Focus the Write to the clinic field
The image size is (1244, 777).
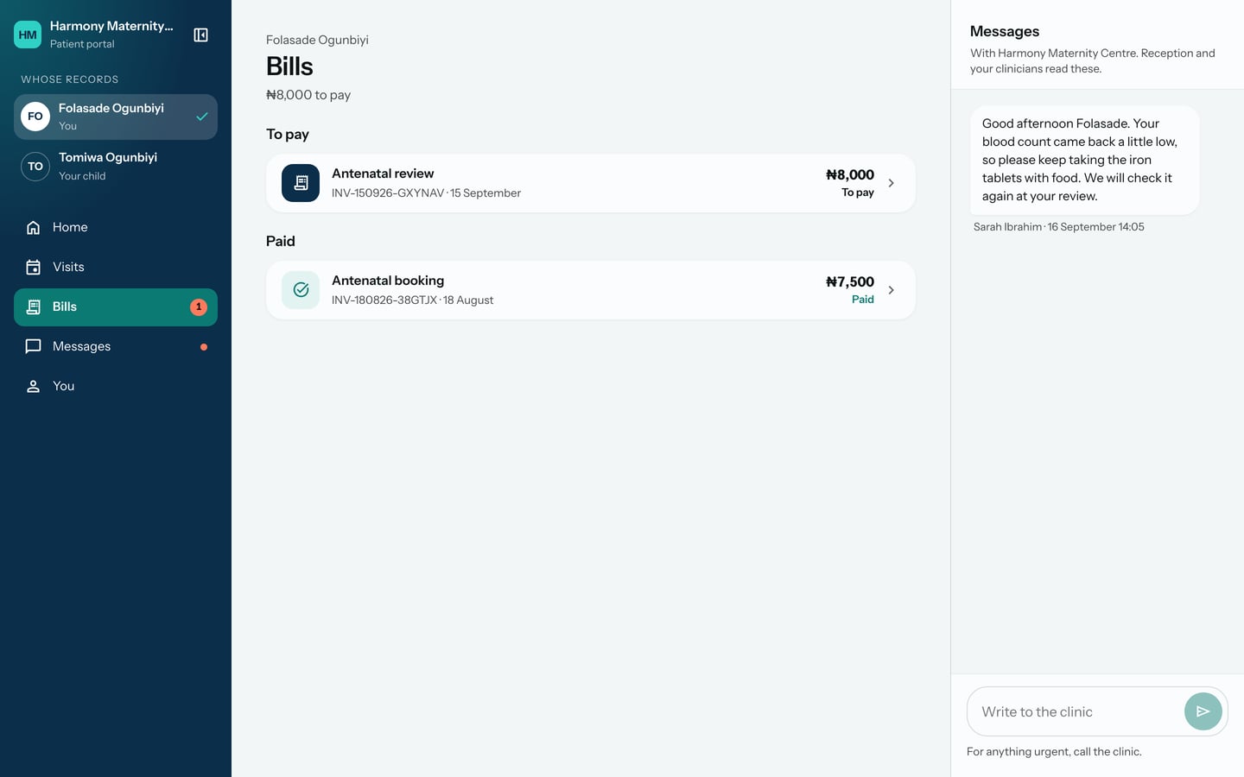coord(1075,711)
